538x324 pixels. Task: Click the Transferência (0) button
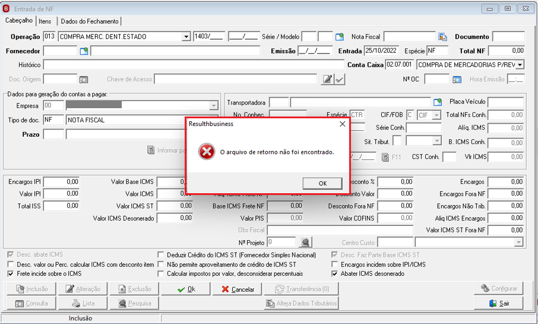301,289
